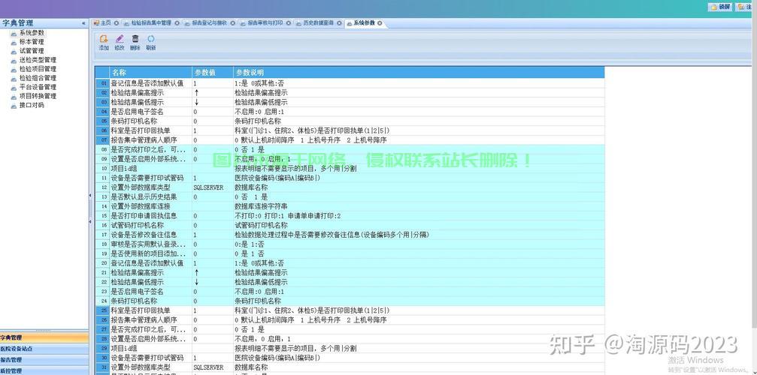Select row 03 检验结果偏低提示
The width and height of the screenshot is (757, 375).
pyautogui.click(x=350, y=103)
